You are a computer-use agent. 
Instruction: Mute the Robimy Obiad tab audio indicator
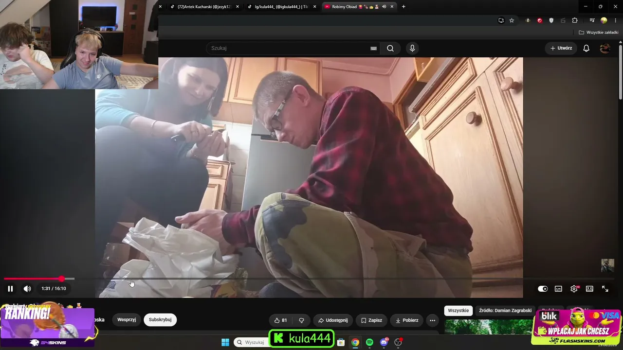[x=384, y=7]
